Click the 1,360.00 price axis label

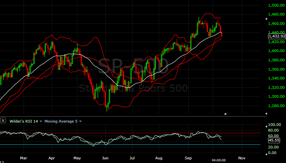tap(276, 69)
